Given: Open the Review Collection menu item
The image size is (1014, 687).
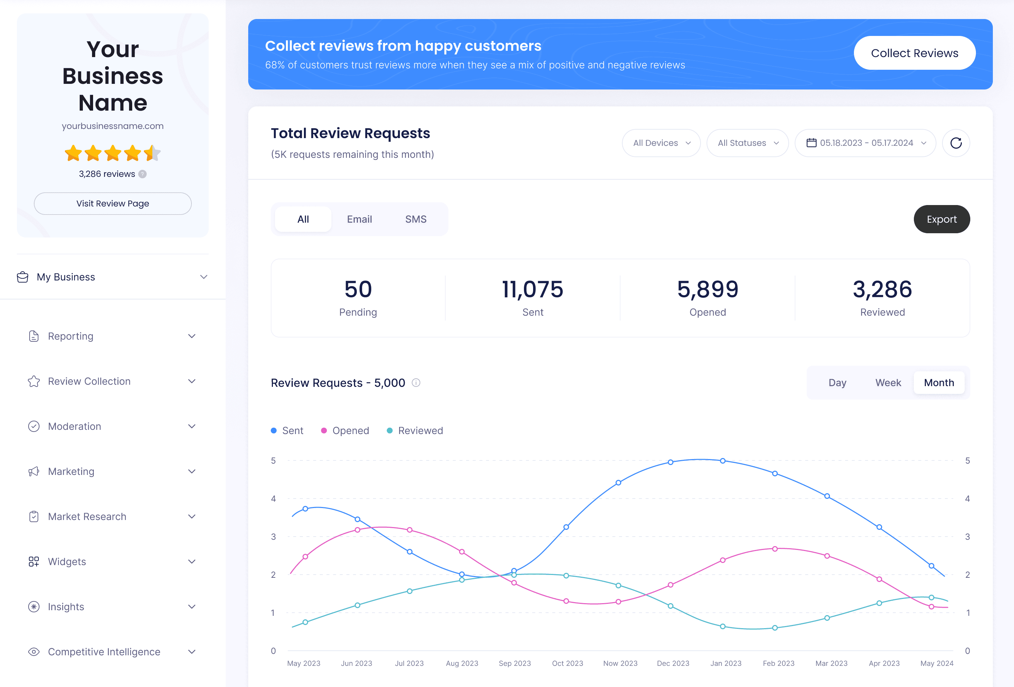Looking at the screenshot, I should point(112,382).
